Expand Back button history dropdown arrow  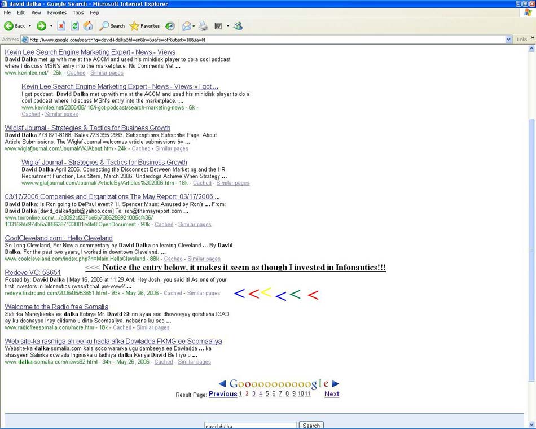point(30,26)
